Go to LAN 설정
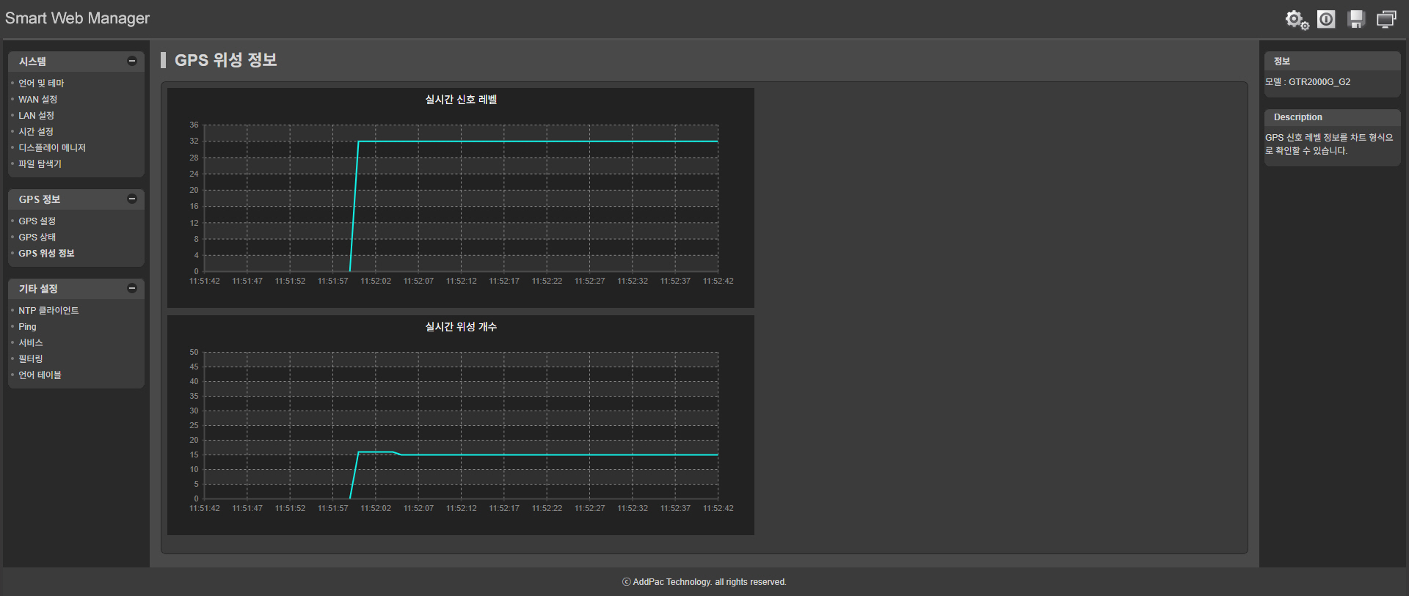Viewport: 1409px width, 596px height. [x=36, y=116]
